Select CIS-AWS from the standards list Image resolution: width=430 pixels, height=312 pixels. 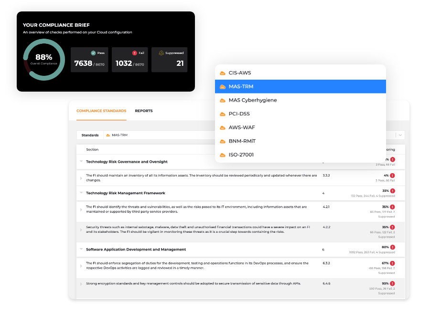[x=301, y=73]
